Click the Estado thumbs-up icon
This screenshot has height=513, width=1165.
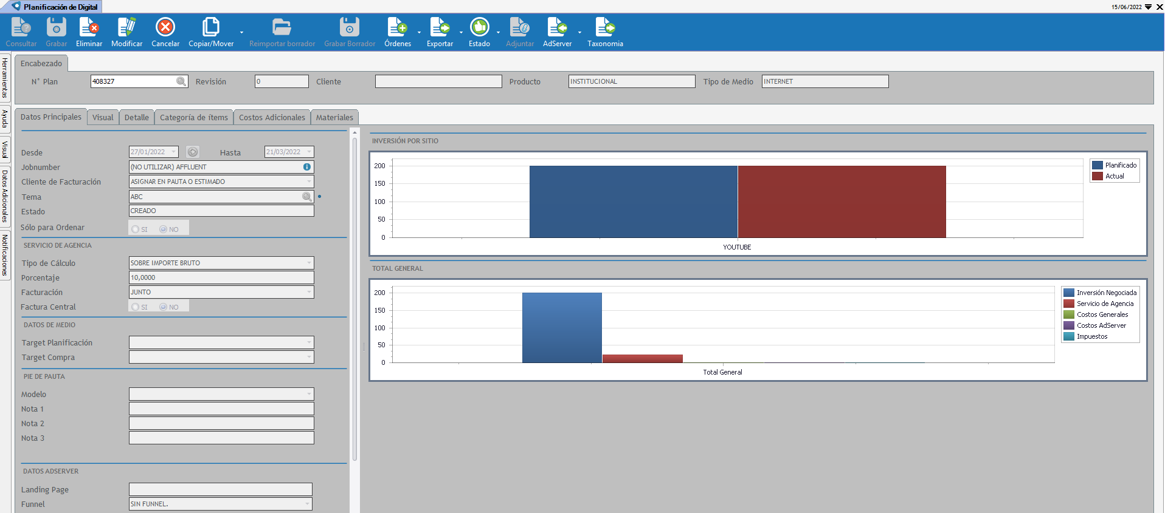point(479,27)
